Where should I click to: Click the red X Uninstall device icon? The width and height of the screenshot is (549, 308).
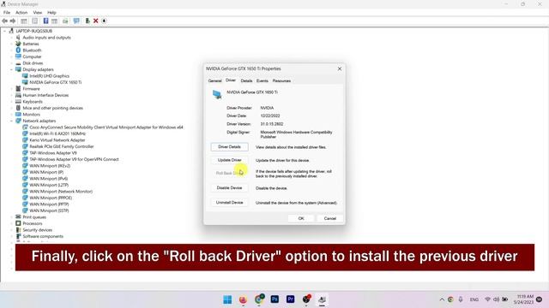(95, 21)
